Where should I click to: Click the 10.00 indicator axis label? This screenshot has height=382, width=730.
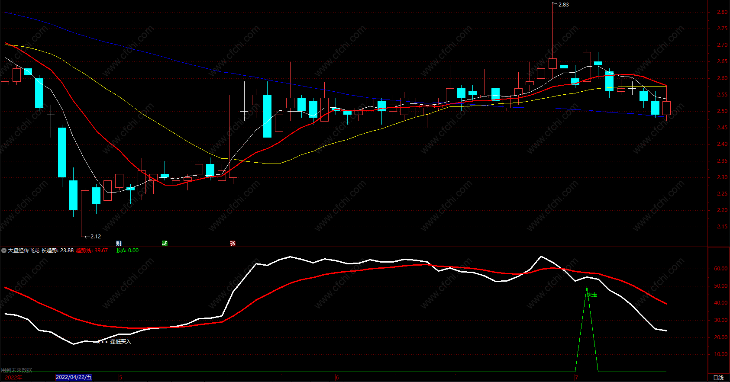click(x=721, y=354)
